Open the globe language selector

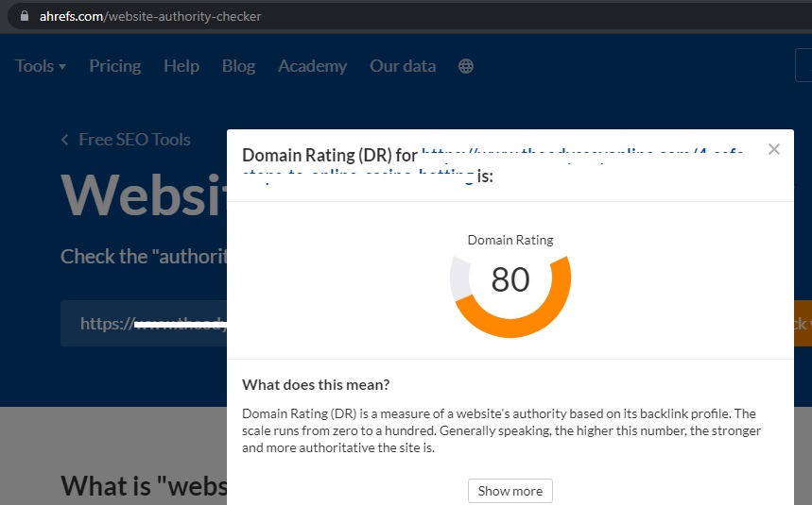click(465, 66)
